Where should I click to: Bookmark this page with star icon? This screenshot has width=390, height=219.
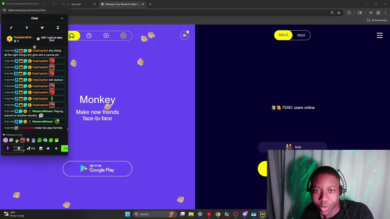pyautogui.click(x=339, y=13)
